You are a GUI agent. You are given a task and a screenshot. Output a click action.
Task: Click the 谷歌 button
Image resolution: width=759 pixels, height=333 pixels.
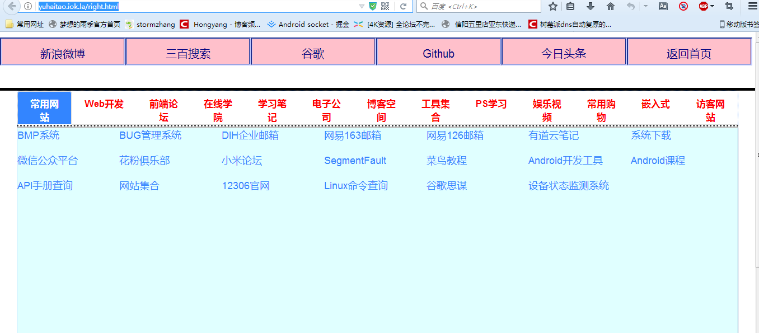pos(313,52)
